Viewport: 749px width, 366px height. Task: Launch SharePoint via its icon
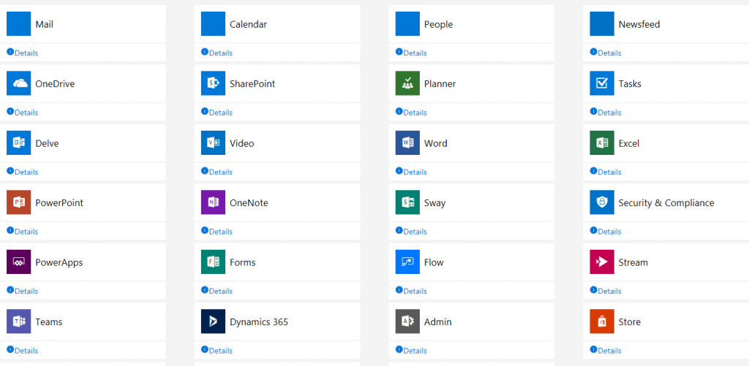[x=213, y=83]
